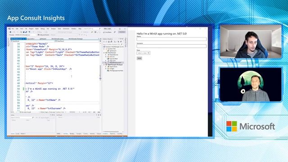Close the Solution Explorer panel

click(123, 39)
